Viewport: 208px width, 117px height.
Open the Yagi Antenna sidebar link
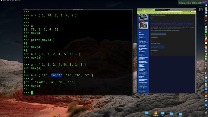pyautogui.click(x=142, y=51)
